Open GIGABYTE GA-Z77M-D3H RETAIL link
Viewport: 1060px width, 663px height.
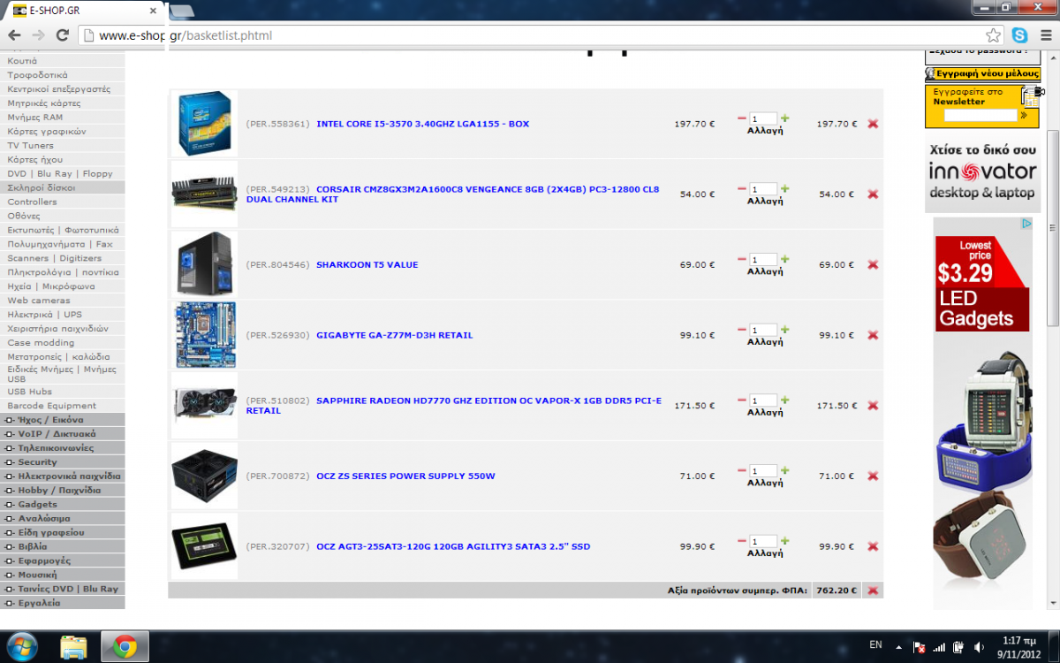(394, 335)
